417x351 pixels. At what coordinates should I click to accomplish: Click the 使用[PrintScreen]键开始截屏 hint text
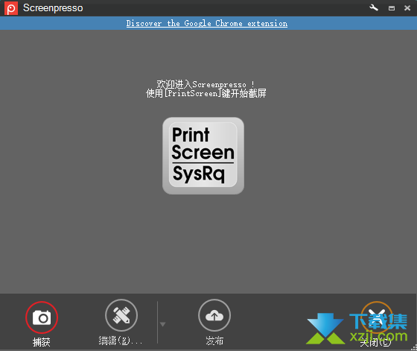pos(206,93)
